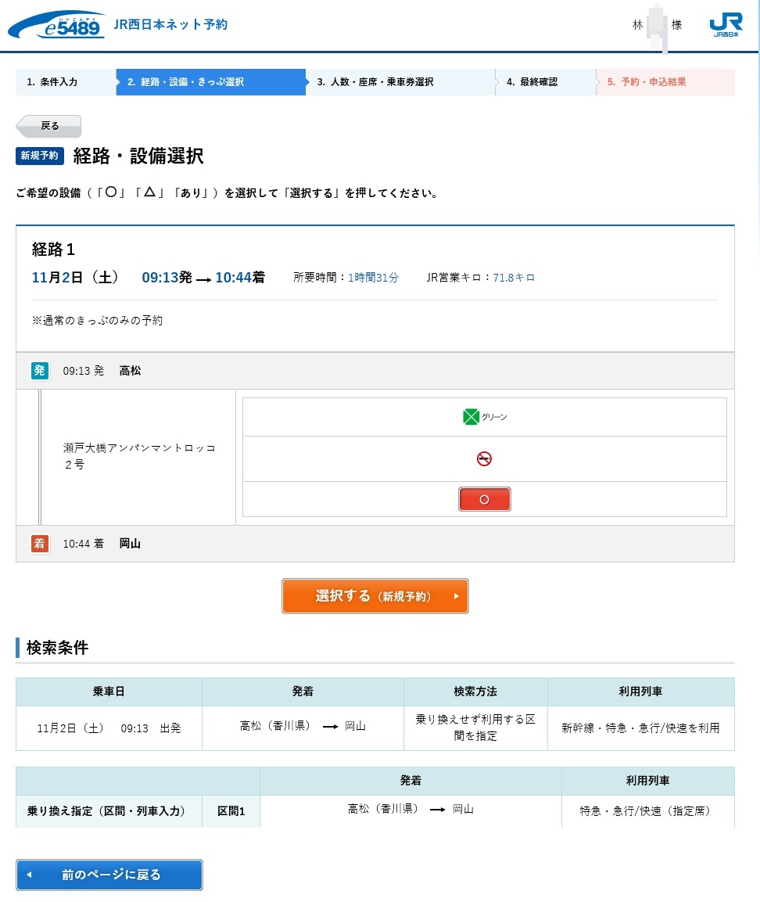Viewport: 760px width, 902px height.
Task: Click the JR West logo icon
Action: pyautogui.click(x=725, y=25)
